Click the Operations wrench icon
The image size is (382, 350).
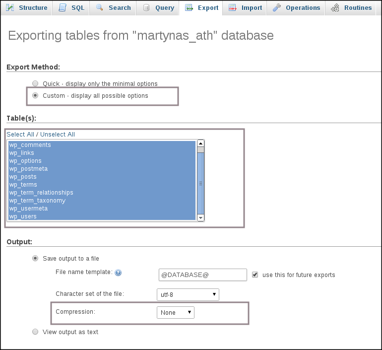click(277, 7)
